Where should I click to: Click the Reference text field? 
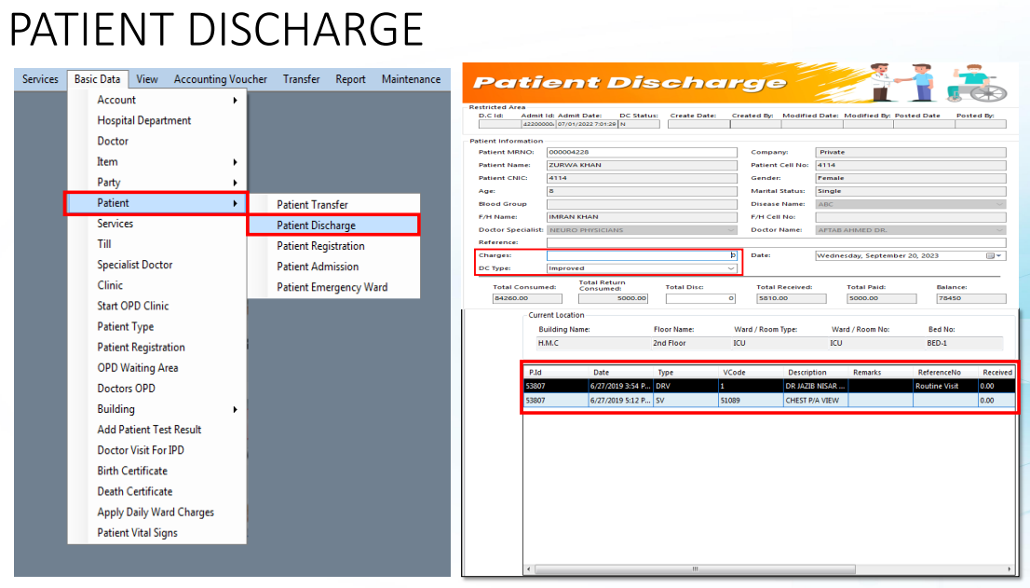pos(777,242)
